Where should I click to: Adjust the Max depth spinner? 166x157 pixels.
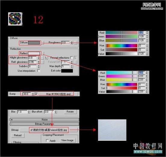pos(72,66)
